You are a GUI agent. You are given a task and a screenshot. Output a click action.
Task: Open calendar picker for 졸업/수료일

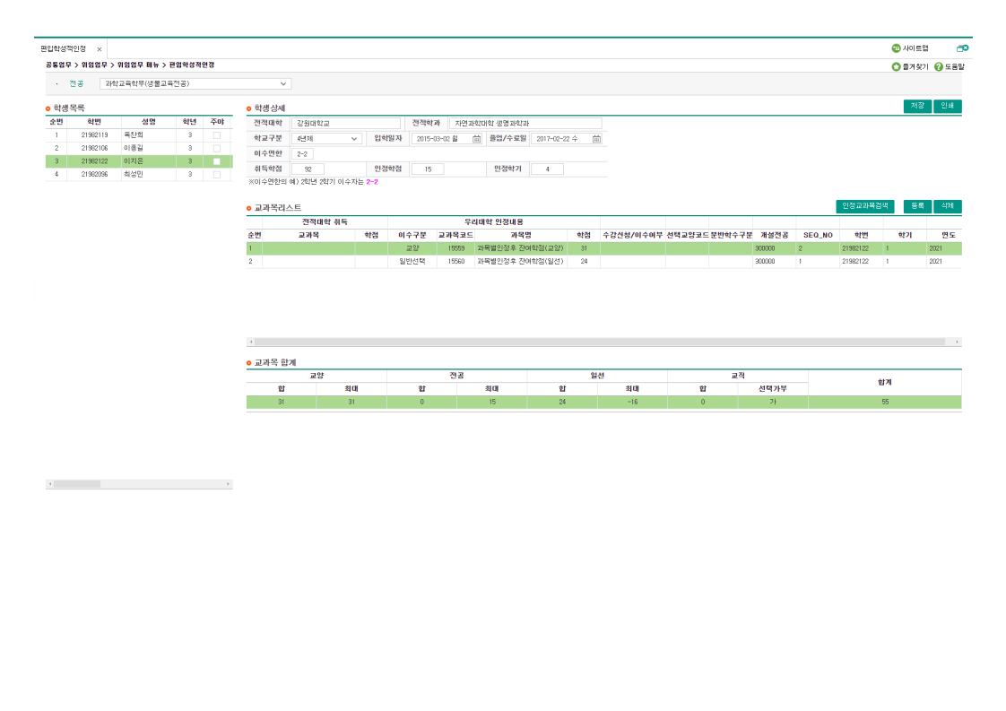596,139
